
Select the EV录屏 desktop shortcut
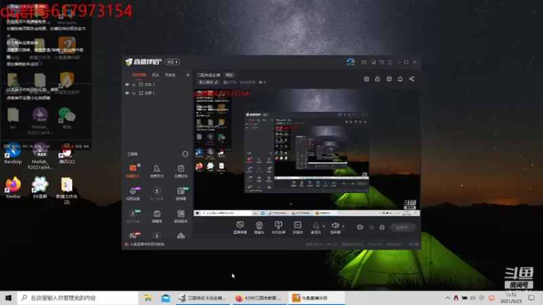tap(40, 188)
